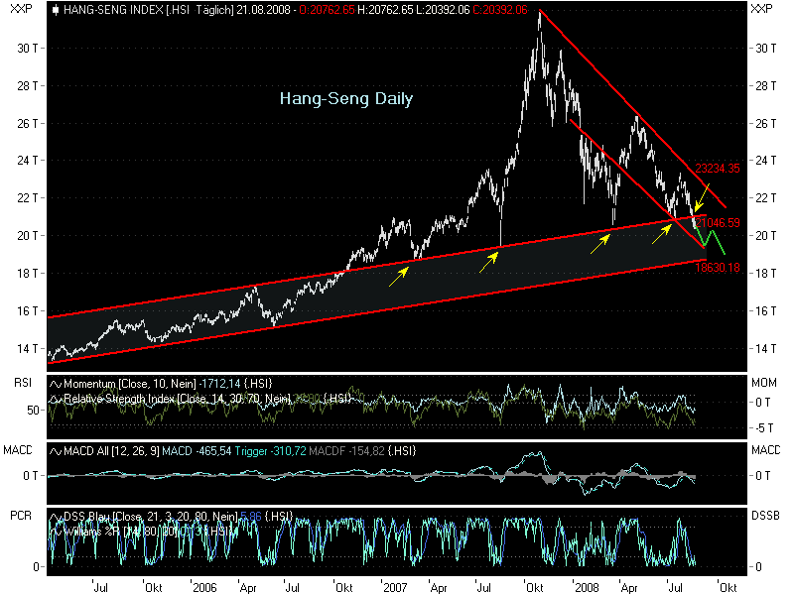Click the Momentum indicator curve icon
Screen dimensions: 794x595
click(56, 385)
